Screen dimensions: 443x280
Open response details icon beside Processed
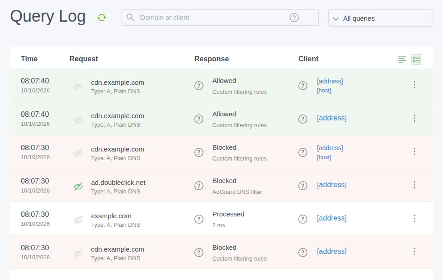click(x=199, y=219)
